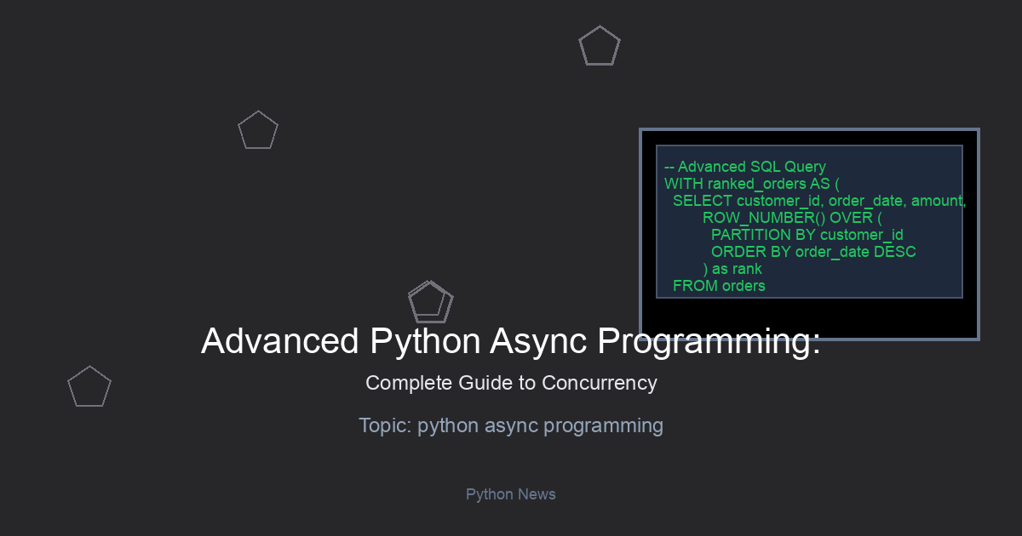Click the 'Topic: python async programming' text

point(511,425)
